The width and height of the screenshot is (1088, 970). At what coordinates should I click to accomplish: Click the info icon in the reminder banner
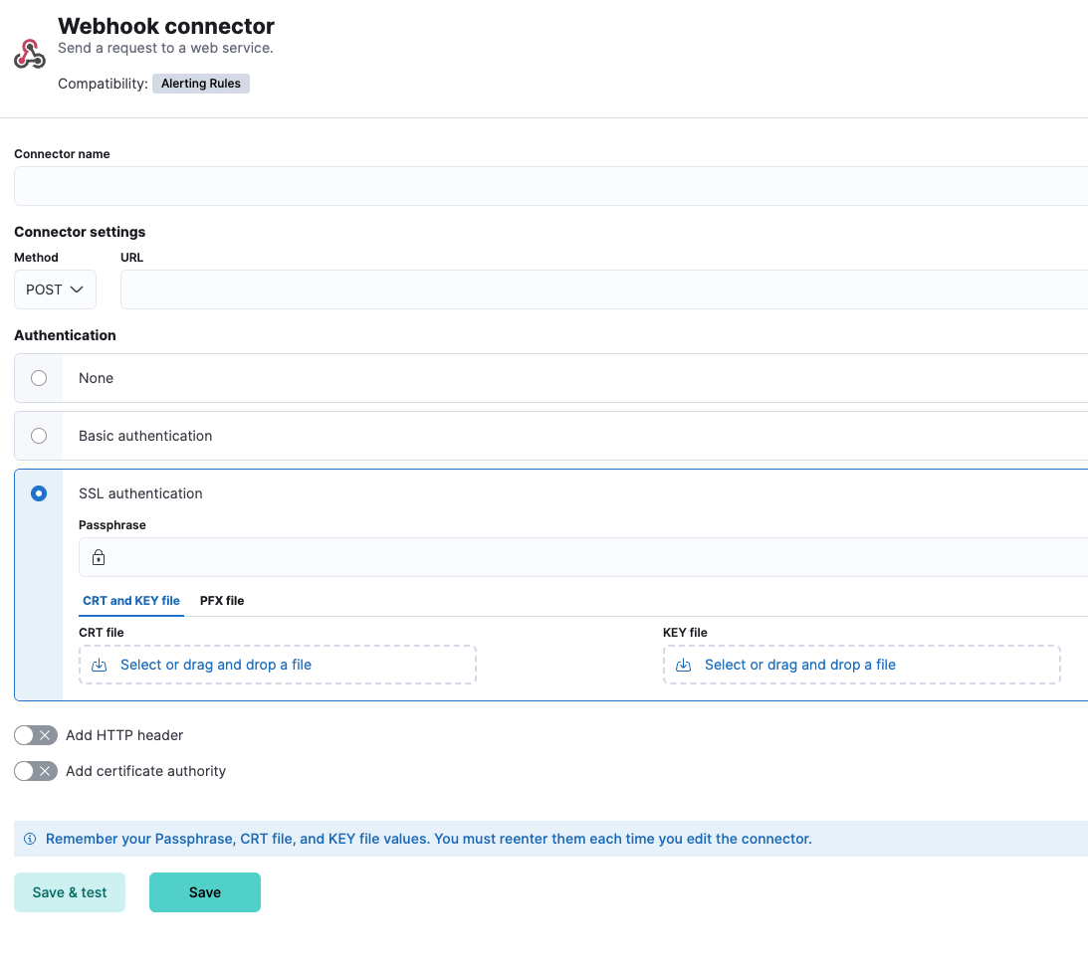pyautogui.click(x=29, y=839)
